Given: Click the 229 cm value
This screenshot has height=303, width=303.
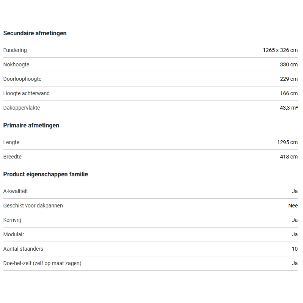Looking at the screenshot, I should click(x=289, y=79).
